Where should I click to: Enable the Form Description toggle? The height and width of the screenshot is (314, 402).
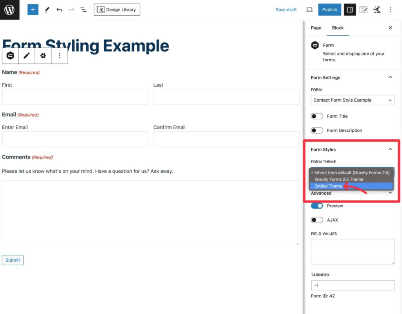317,130
